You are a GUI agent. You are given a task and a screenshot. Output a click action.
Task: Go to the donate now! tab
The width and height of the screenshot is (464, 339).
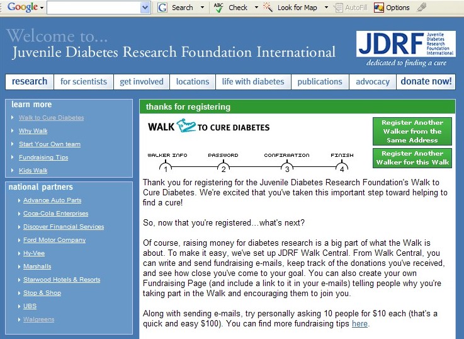click(426, 81)
